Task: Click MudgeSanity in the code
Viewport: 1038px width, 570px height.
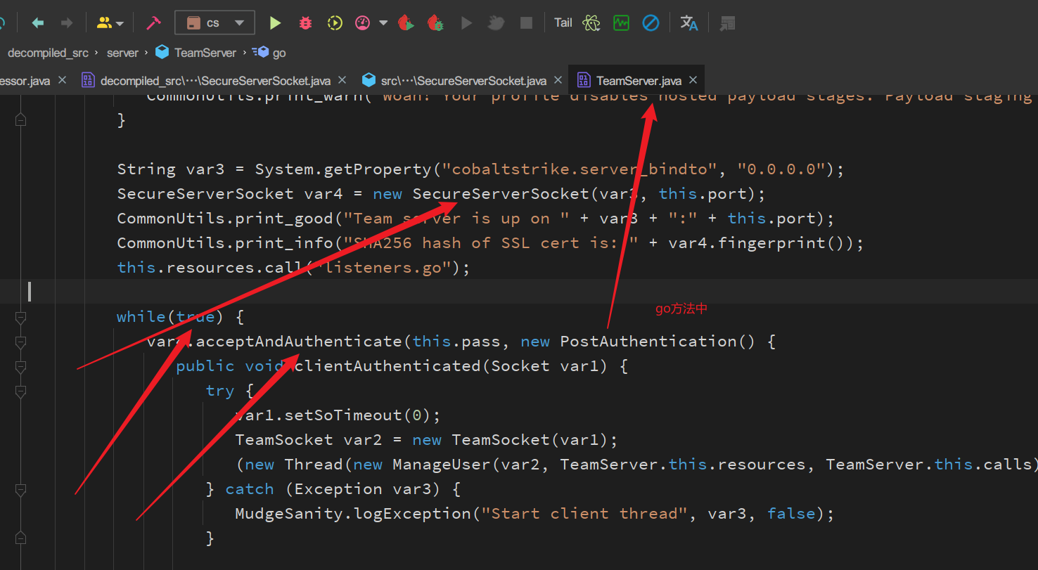Action: click(x=289, y=513)
